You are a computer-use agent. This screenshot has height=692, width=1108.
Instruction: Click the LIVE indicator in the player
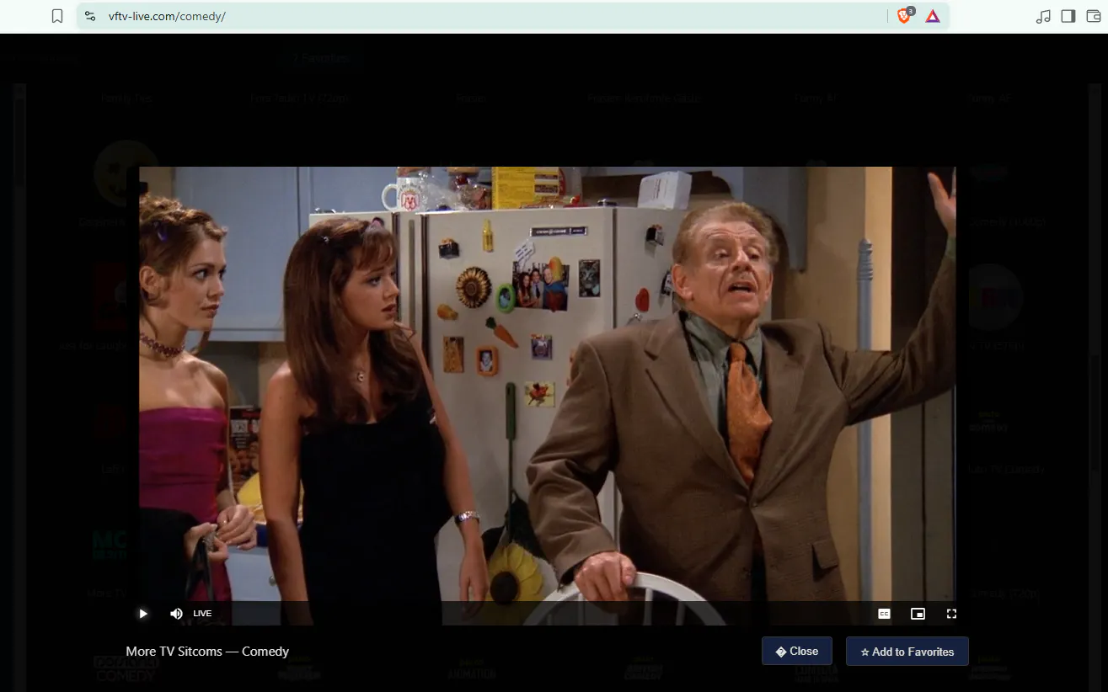[202, 614]
